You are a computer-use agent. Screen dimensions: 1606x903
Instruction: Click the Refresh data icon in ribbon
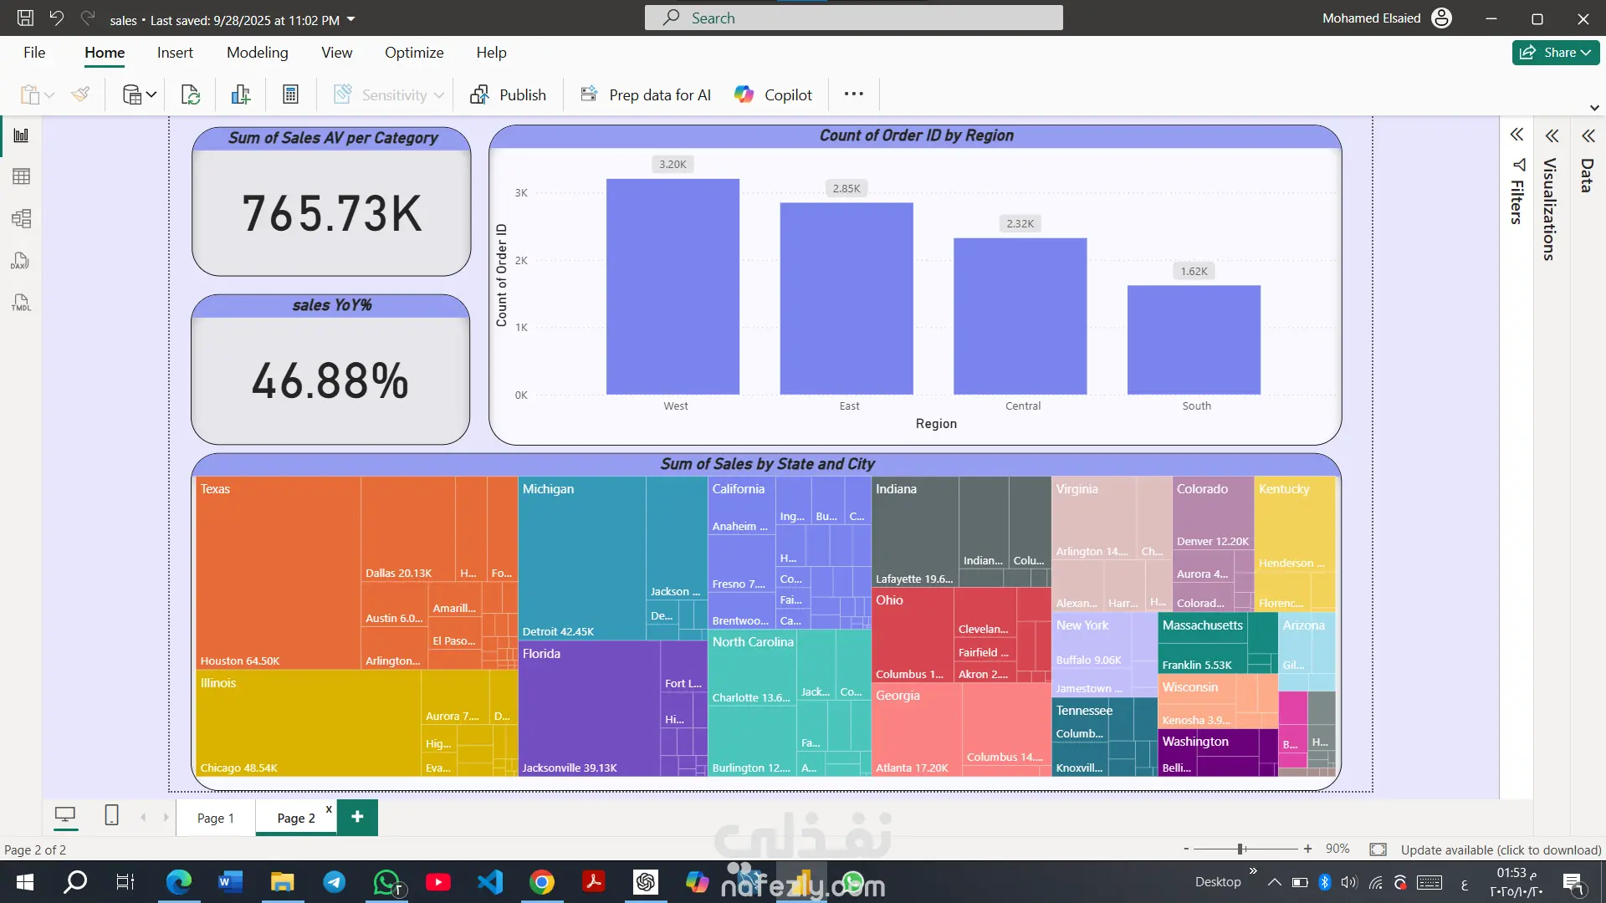[x=191, y=94]
